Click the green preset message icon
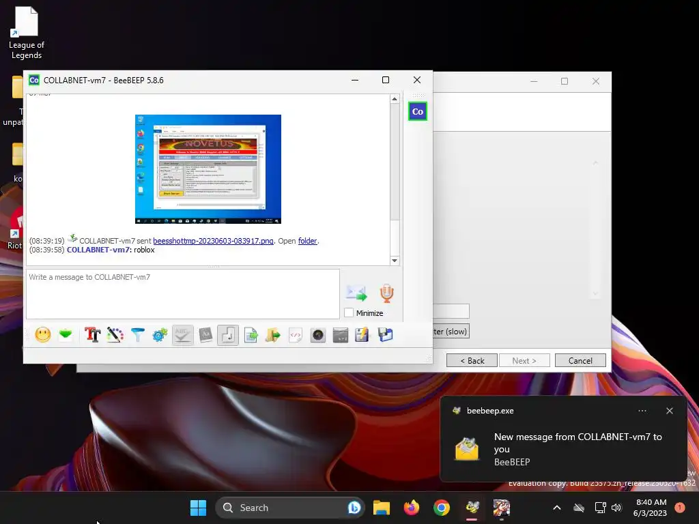Viewport: 699px width, 524px height. (x=66, y=334)
